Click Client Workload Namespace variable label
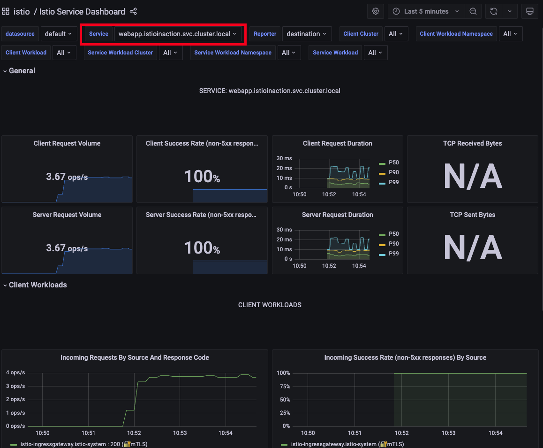Image resolution: width=543 pixels, height=448 pixels. pos(456,34)
